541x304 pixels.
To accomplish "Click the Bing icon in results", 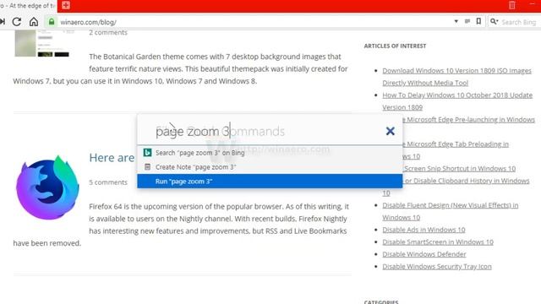I will (x=147, y=152).
